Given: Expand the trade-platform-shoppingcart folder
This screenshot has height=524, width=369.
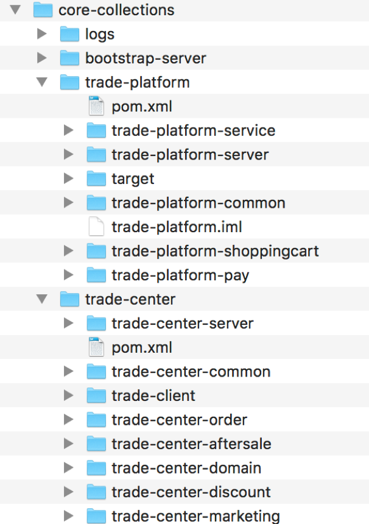Looking at the screenshot, I should [68, 250].
